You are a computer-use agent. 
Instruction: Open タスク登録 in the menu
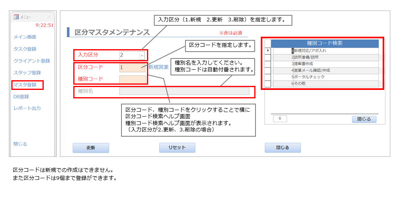pyautogui.click(x=25, y=49)
